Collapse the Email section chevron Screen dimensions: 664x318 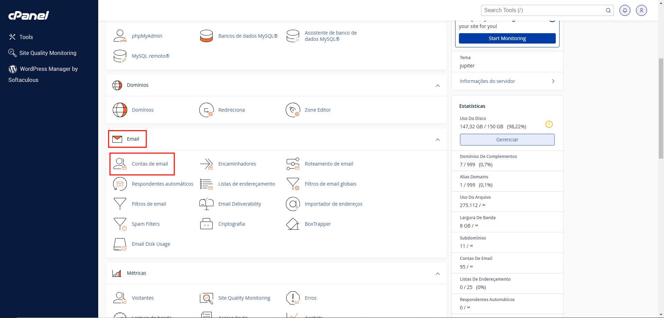pos(438,140)
